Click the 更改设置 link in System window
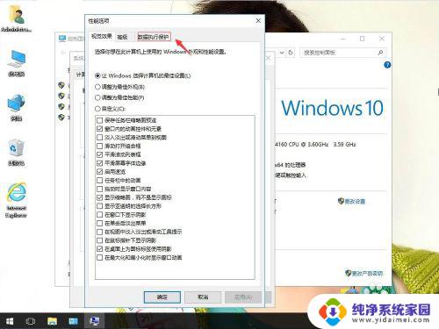The image size is (439, 329). click(x=355, y=201)
